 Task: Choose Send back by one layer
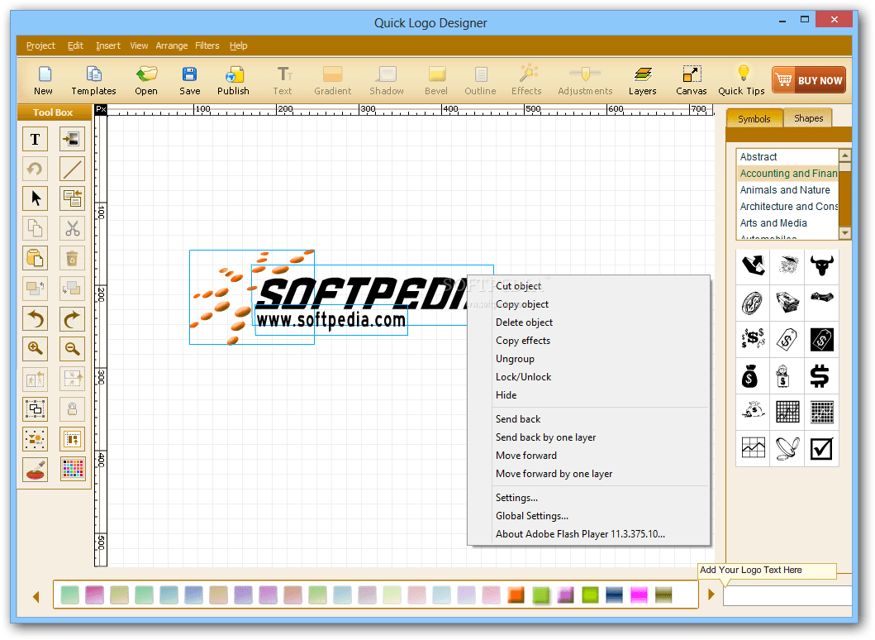click(x=589, y=437)
